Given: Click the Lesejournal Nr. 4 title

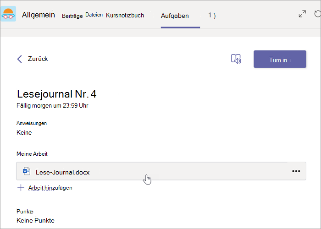Looking at the screenshot, I should (56, 94).
